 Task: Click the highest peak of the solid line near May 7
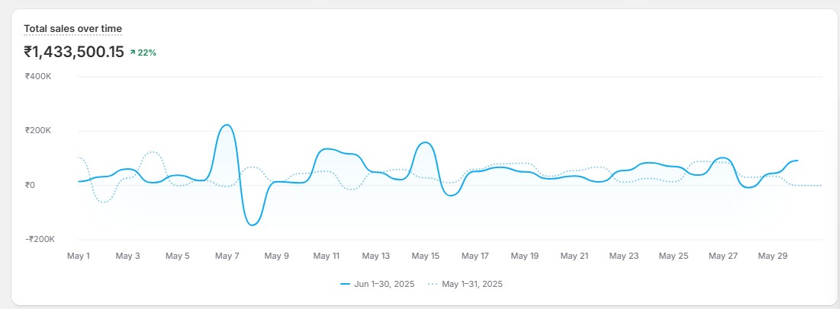click(226, 125)
